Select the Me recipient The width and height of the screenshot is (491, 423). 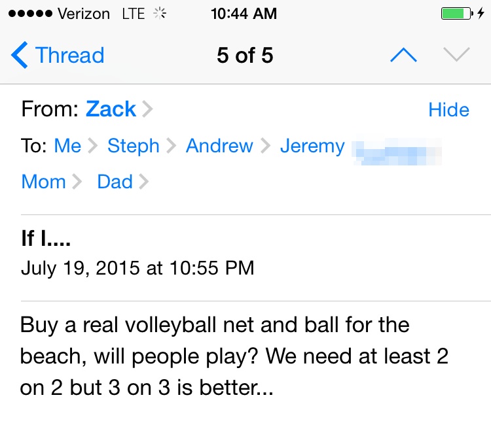[67, 146]
